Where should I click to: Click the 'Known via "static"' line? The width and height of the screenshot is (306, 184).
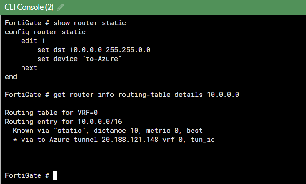[49, 131]
